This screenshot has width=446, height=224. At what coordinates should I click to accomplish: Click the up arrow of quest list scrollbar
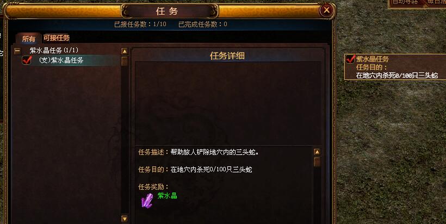(125, 52)
